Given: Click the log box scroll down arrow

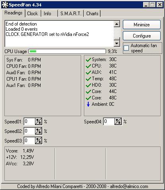Looking at the screenshot, I should 117,44.
